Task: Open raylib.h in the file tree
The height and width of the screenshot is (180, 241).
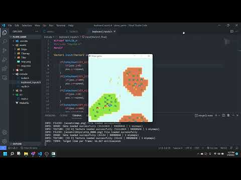Action: pyautogui.click(x=25, y=86)
